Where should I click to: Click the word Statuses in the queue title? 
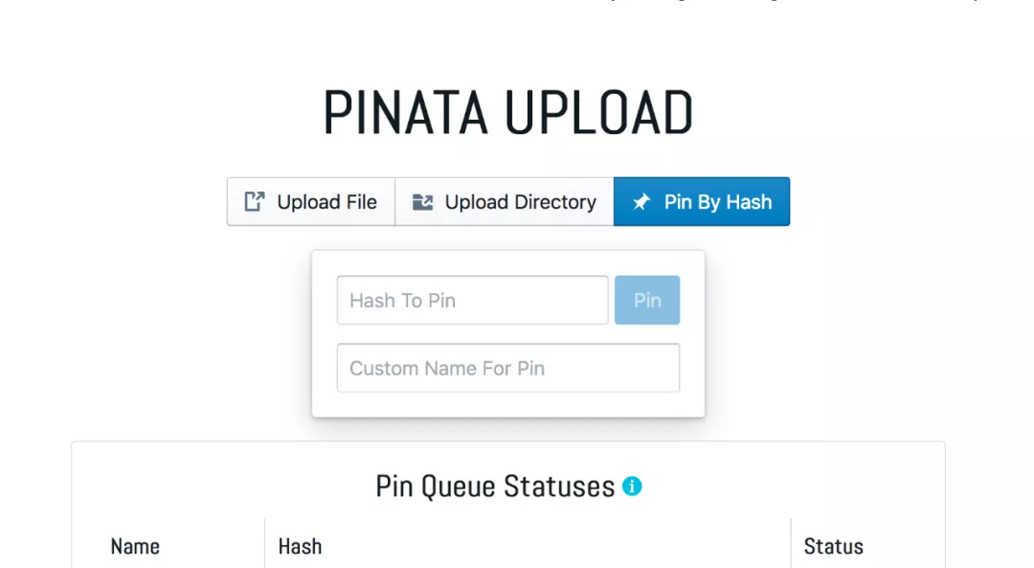[559, 487]
